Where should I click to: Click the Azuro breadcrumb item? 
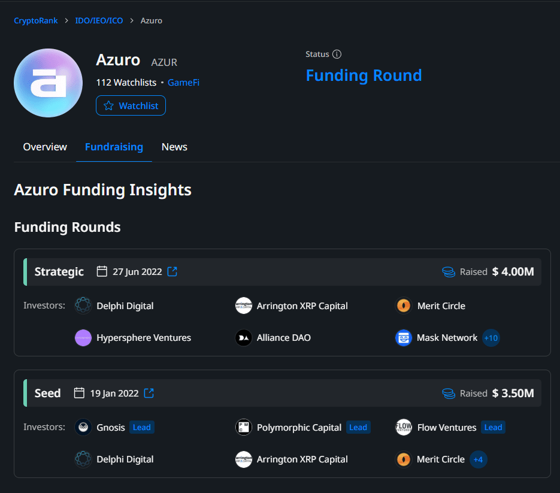click(151, 21)
